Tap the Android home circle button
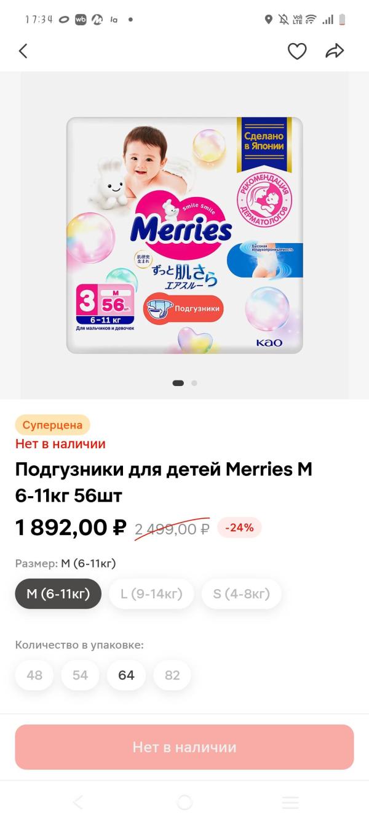The image size is (369, 820). [x=184, y=802]
